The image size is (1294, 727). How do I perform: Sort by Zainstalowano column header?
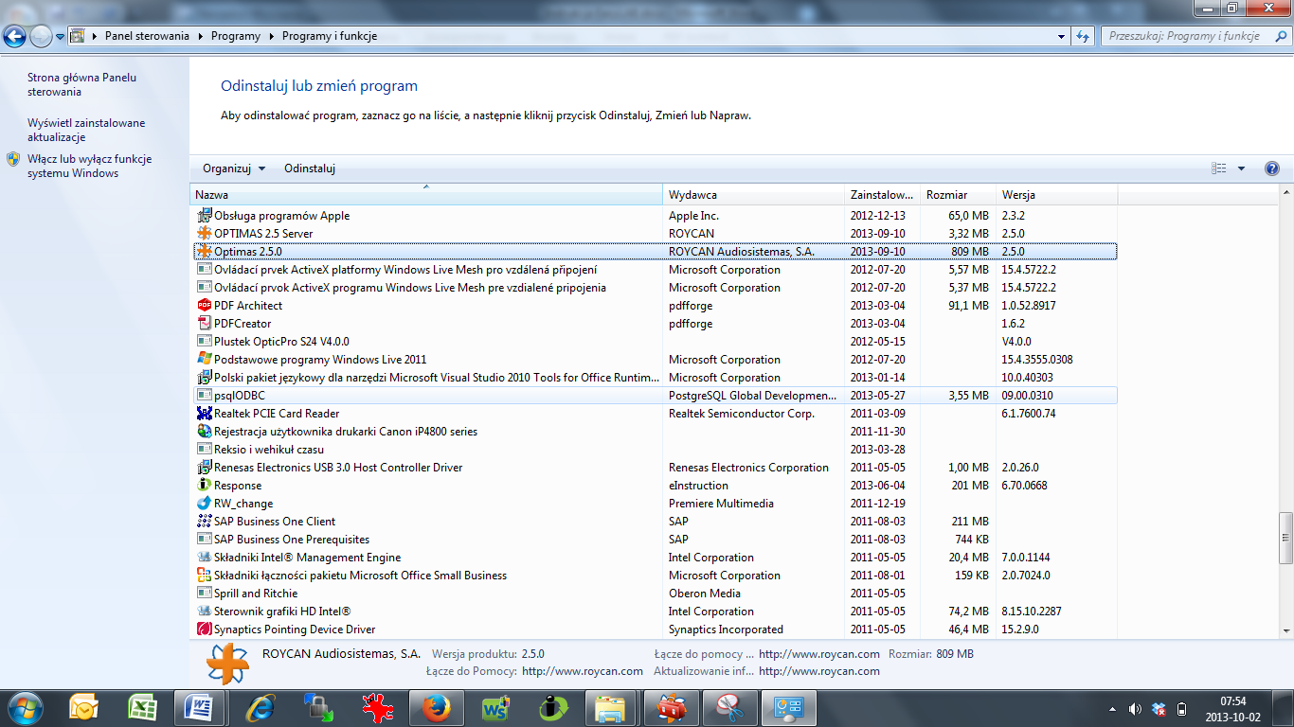[x=882, y=194]
